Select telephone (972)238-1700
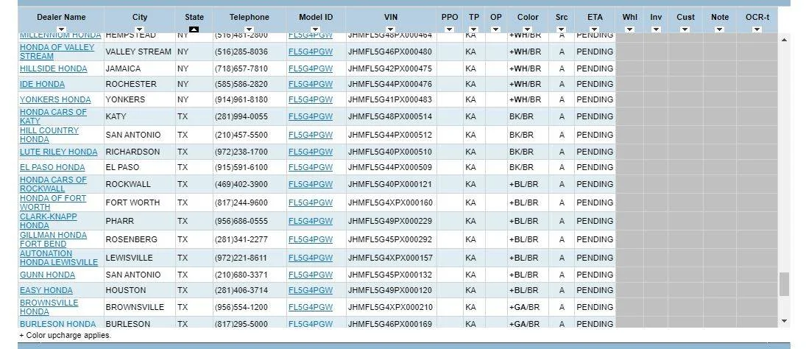Viewport: 806px width, 349px height. pos(241,152)
